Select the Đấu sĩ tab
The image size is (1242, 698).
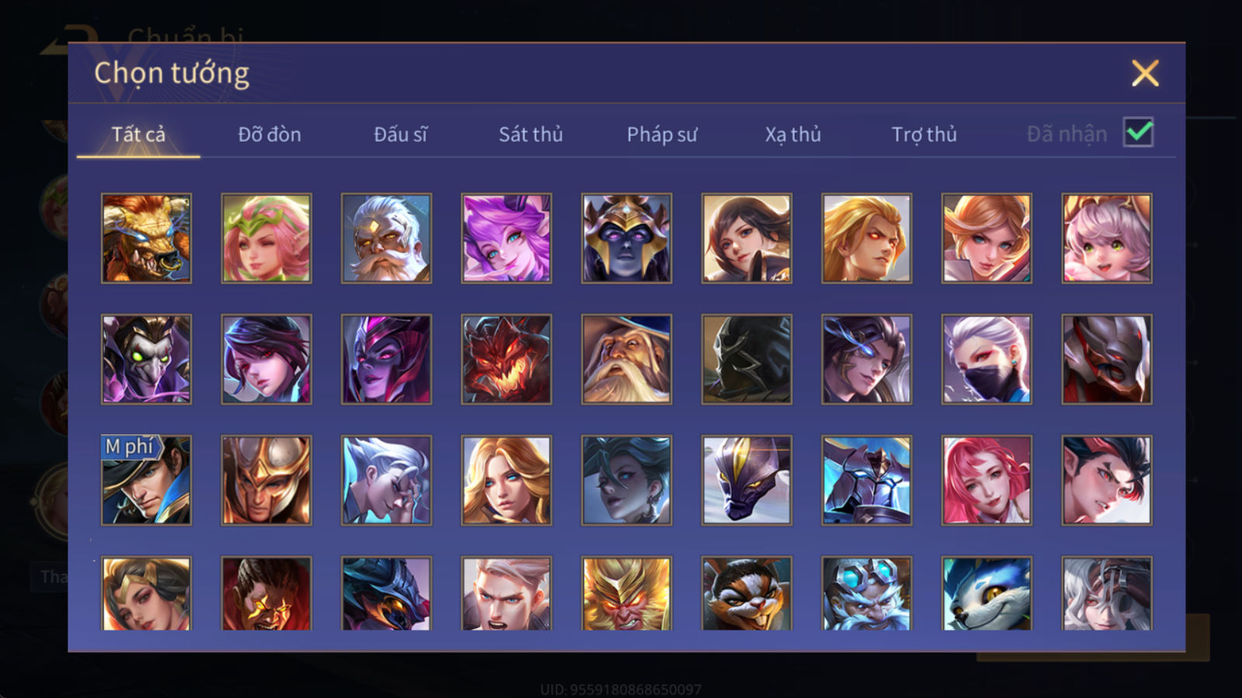[x=400, y=134]
